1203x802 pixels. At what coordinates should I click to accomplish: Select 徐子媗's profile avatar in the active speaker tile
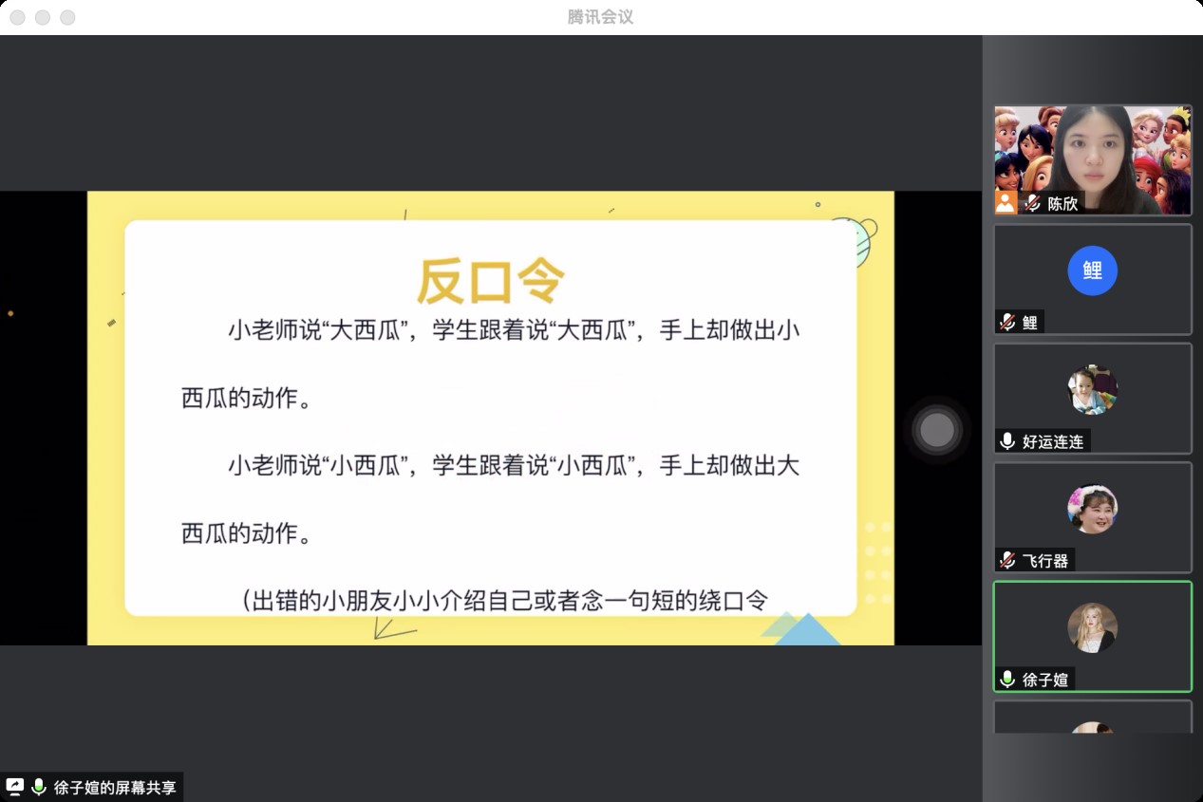(1092, 627)
